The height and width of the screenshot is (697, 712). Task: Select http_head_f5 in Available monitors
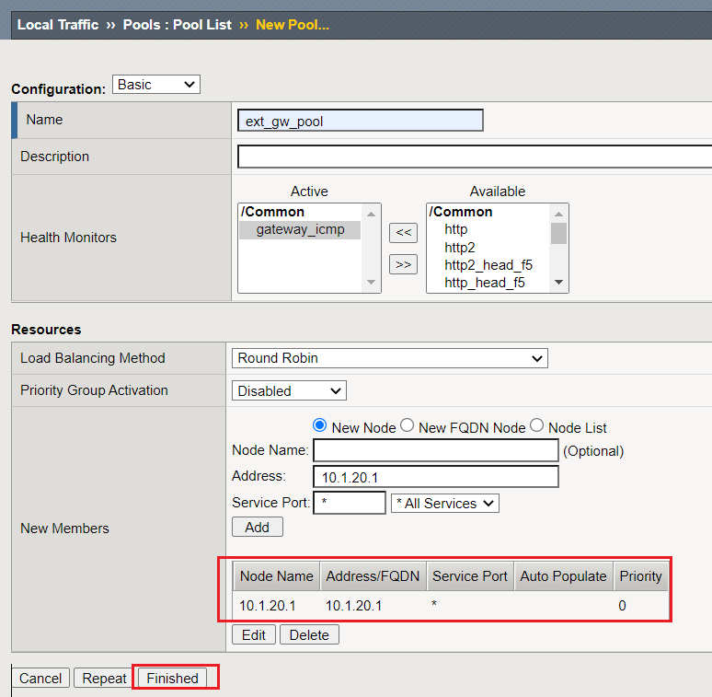click(x=485, y=283)
